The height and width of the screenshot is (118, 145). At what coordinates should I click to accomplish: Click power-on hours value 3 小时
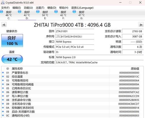[133, 52]
